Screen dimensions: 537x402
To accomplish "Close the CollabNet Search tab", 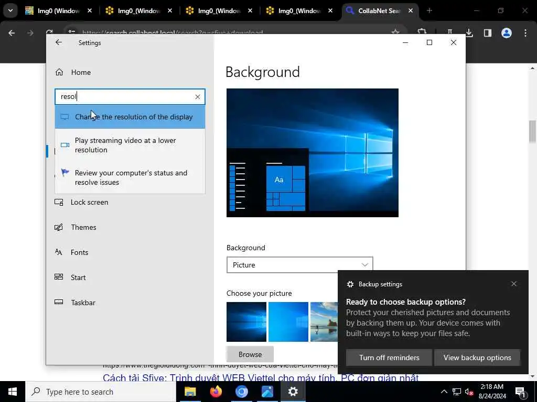I will click(411, 11).
